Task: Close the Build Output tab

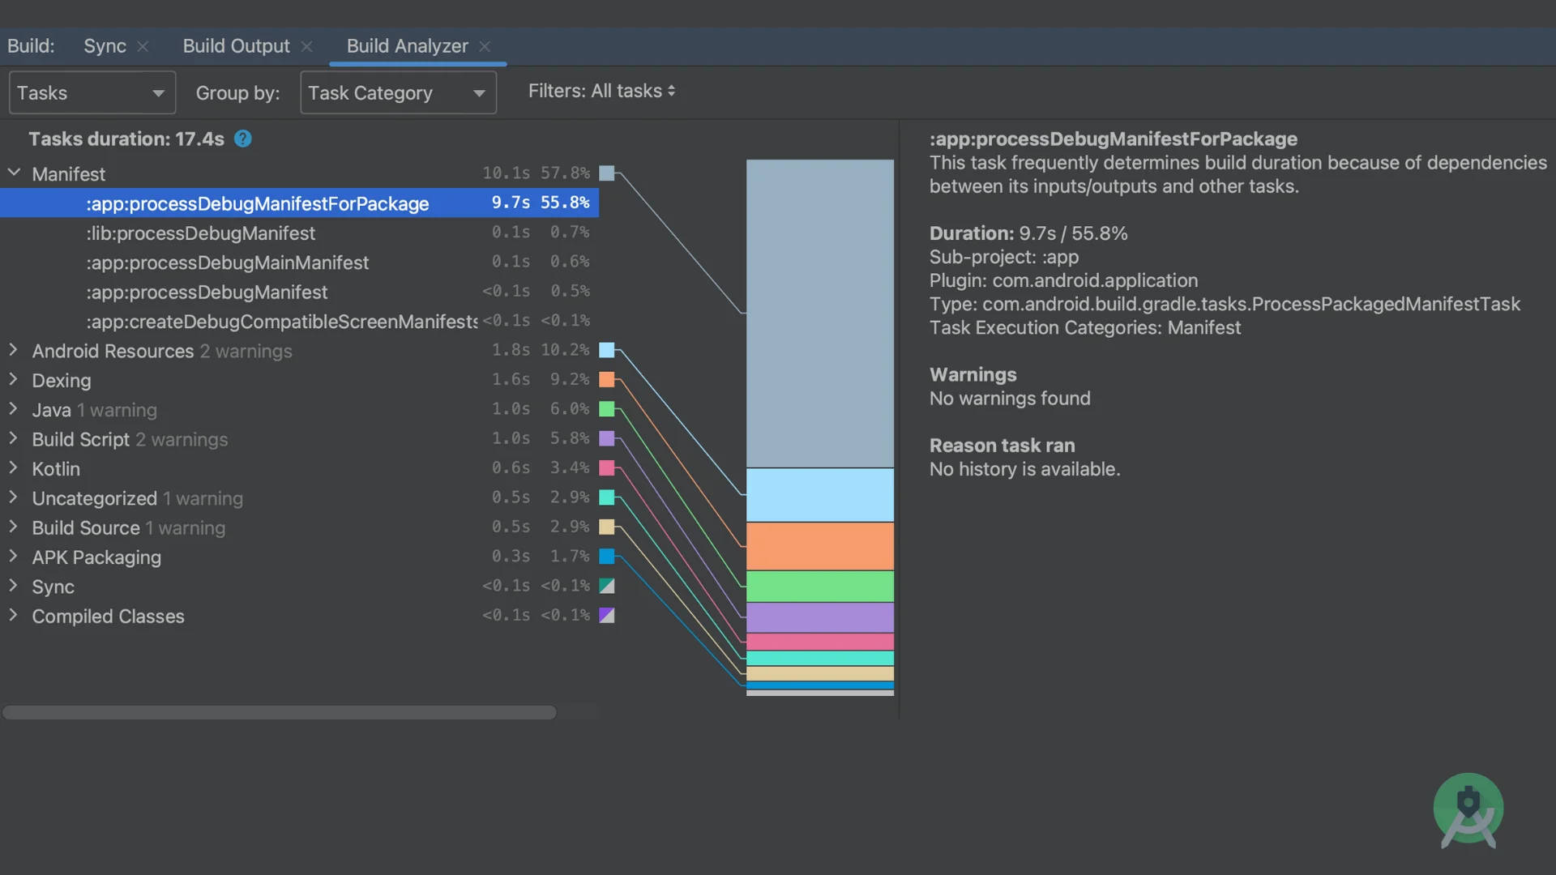Action: 306,47
